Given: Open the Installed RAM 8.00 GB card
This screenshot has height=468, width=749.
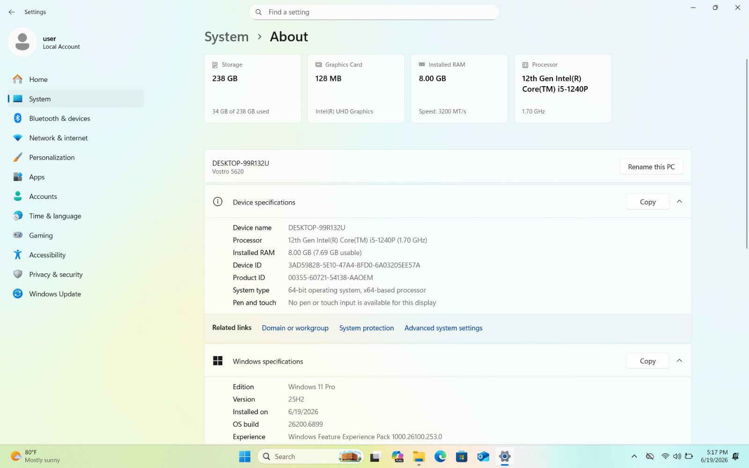Looking at the screenshot, I should (460, 88).
